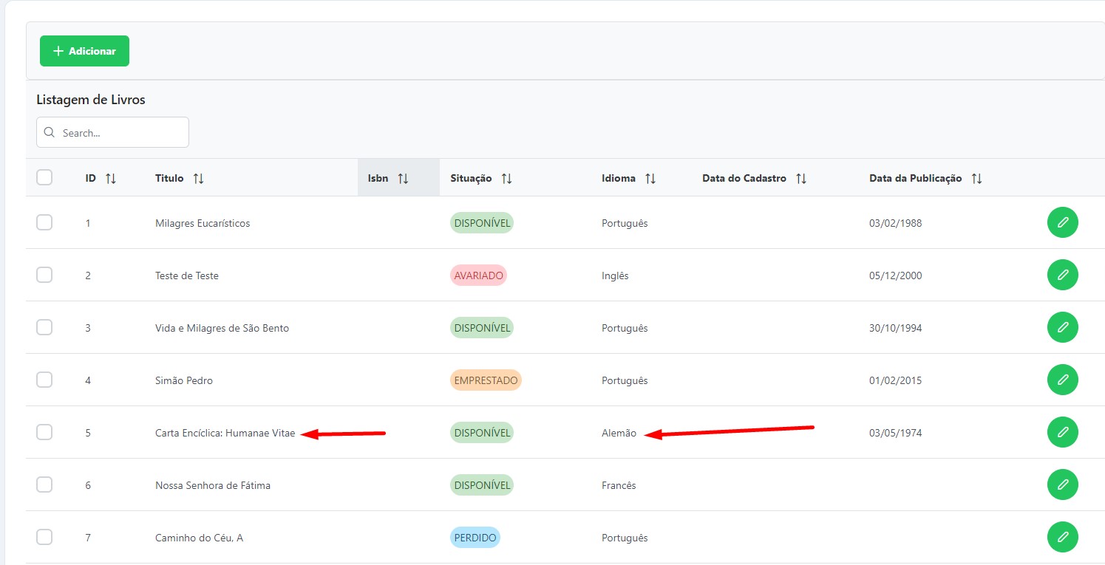Click the search magnifier icon
1105x565 pixels.
click(50, 133)
